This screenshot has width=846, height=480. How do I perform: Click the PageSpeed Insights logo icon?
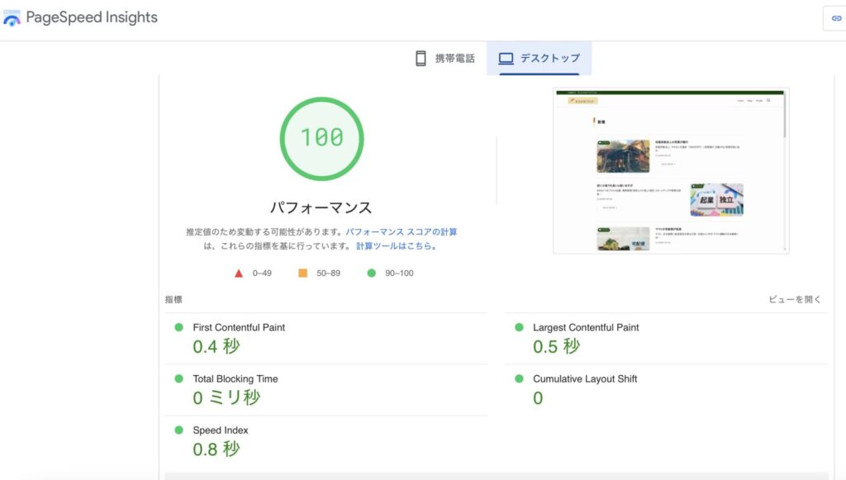(x=12, y=17)
